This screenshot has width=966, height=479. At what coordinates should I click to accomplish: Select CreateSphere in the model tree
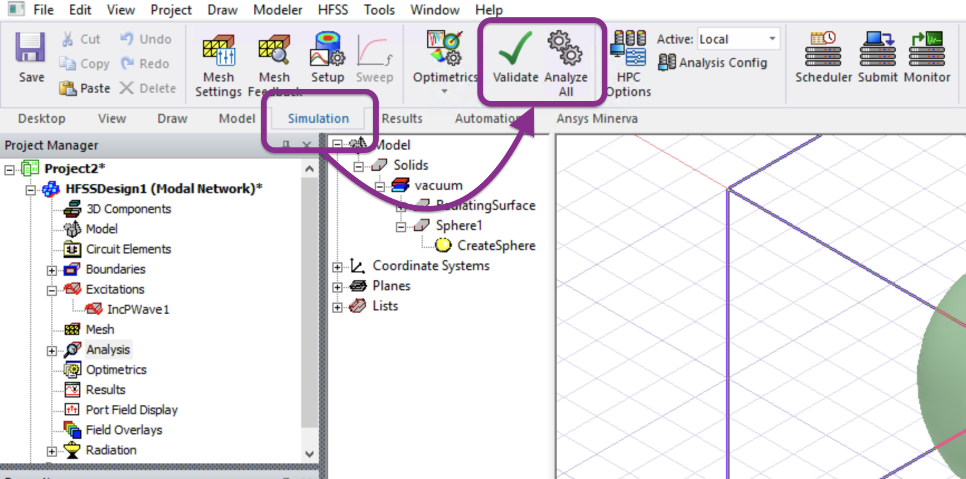496,246
